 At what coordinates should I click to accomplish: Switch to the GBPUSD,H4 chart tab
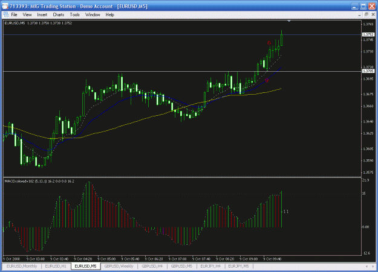pos(152,266)
